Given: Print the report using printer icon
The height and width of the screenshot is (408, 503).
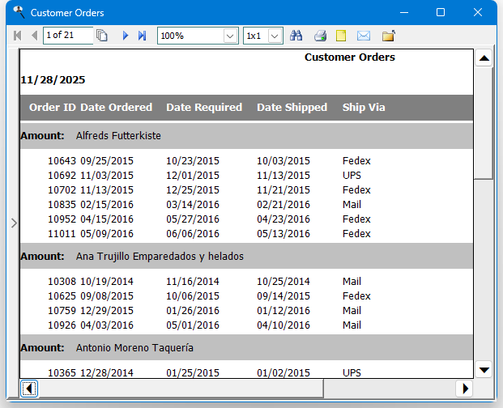Looking at the screenshot, I should 320,36.
